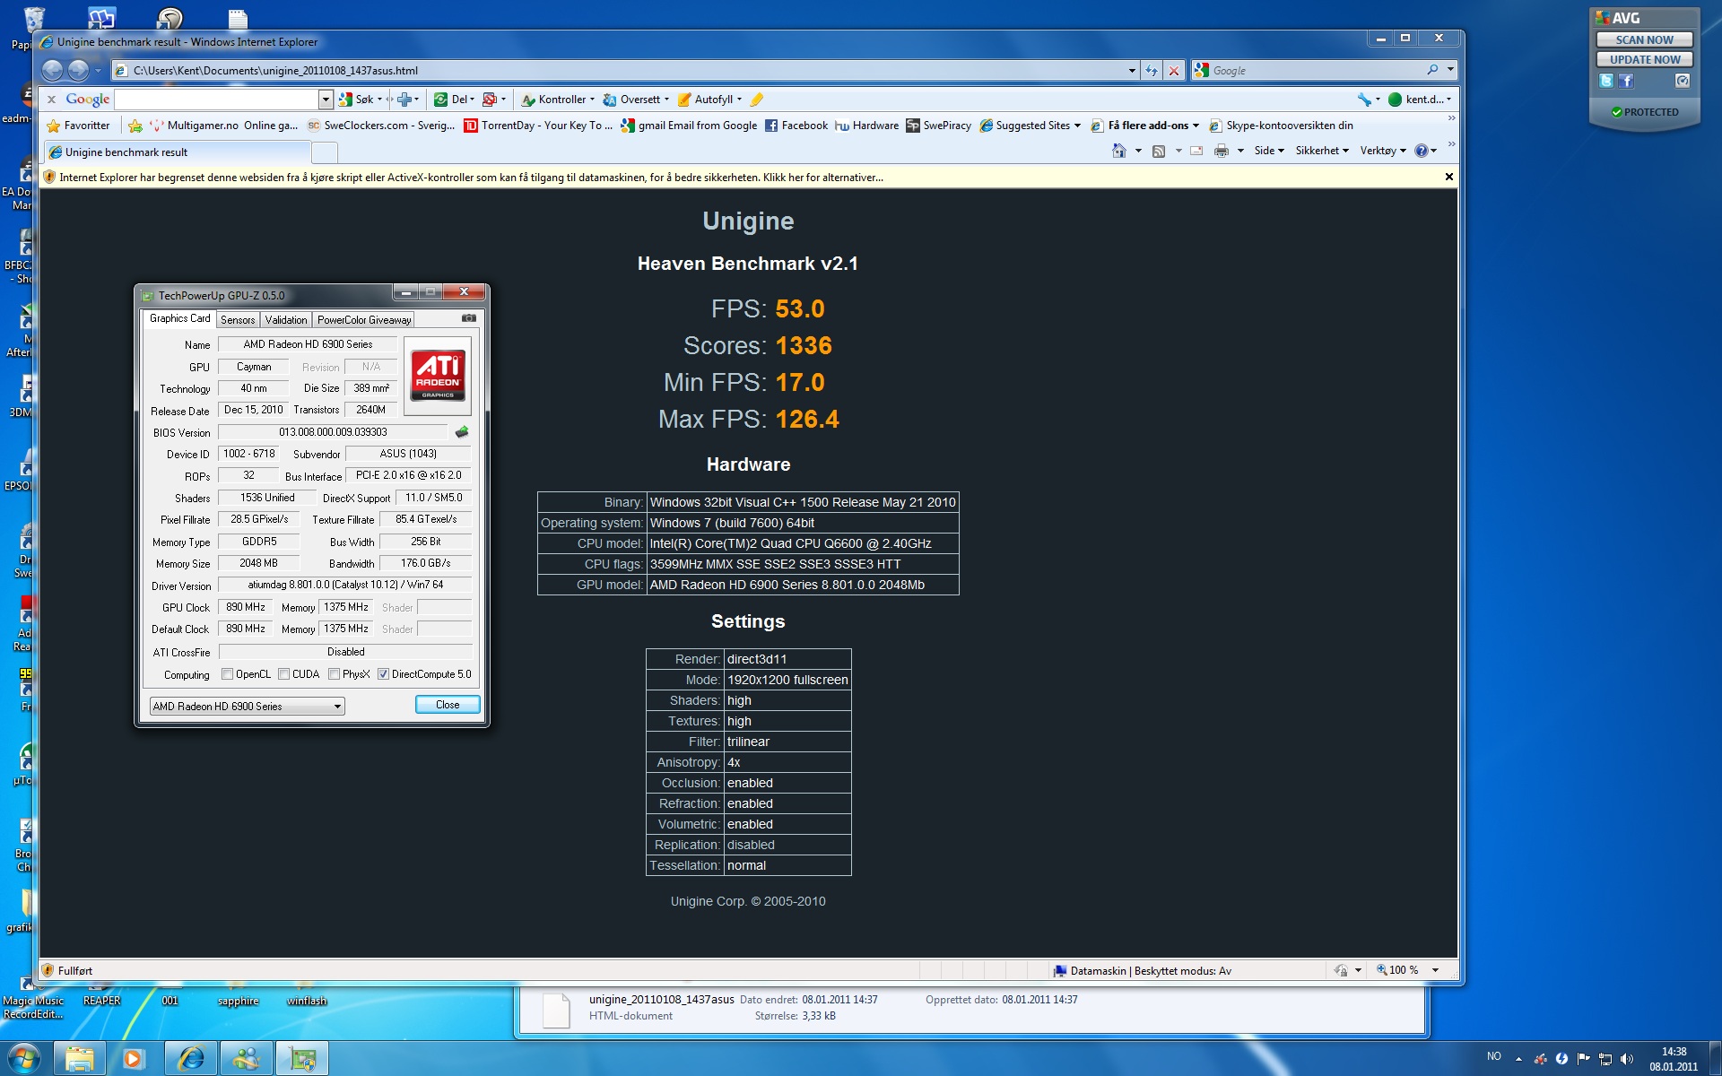Viewport: 1722px width, 1076px height.
Task: Expand the Google Toolbar search box dropdown
Action: tap(326, 100)
